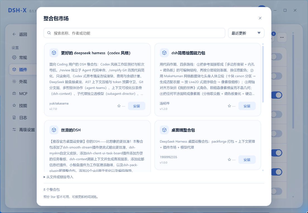308x213 pixels.
Task: Click version label v1.2.0
Action: pyautogui.click(x=164, y=109)
